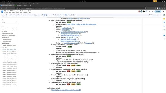
Task: Click the Increase indent icon
Action: pos(74,15)
